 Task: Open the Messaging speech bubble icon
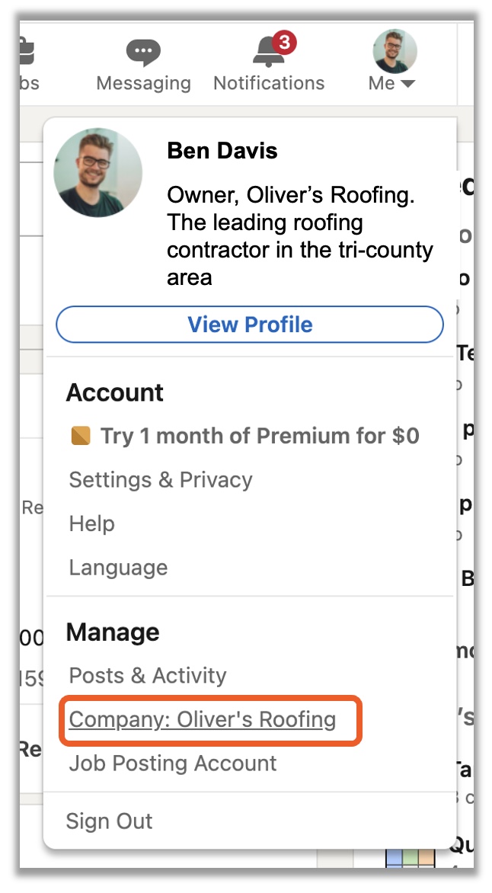(143, 52)
